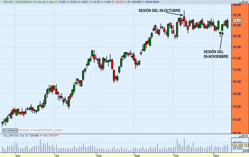Click the 16,00 price axis label

click(237, 94)
